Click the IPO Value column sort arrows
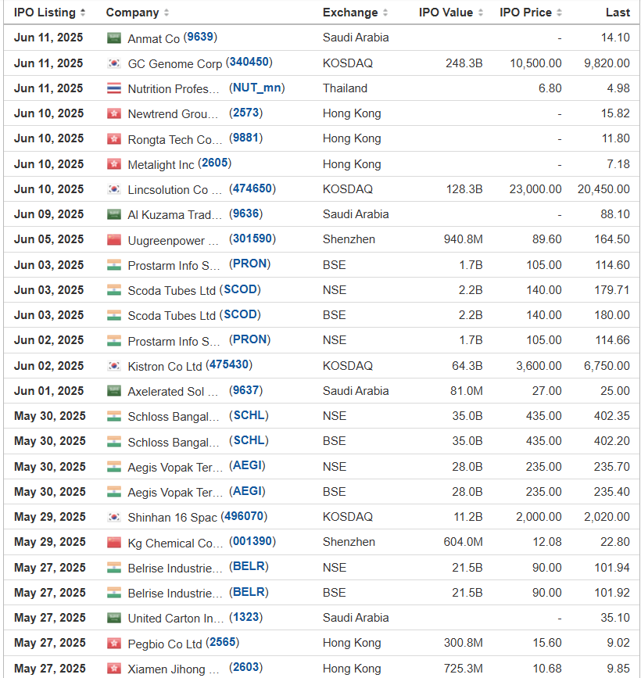The width and height of the screenshot is (641, 678). click(480, 13)
